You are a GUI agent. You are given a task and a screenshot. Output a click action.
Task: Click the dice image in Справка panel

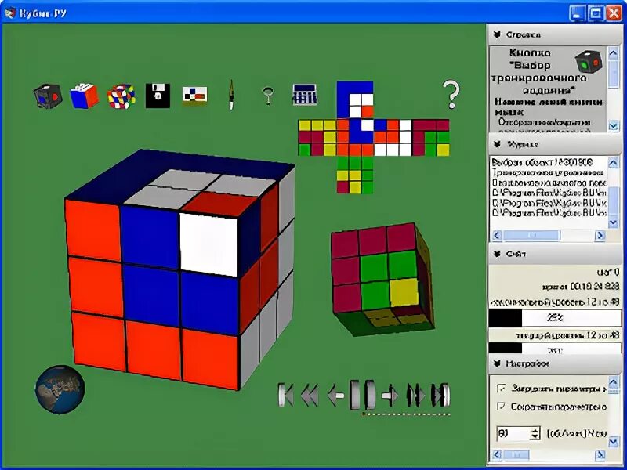click(x=589, y=63)
